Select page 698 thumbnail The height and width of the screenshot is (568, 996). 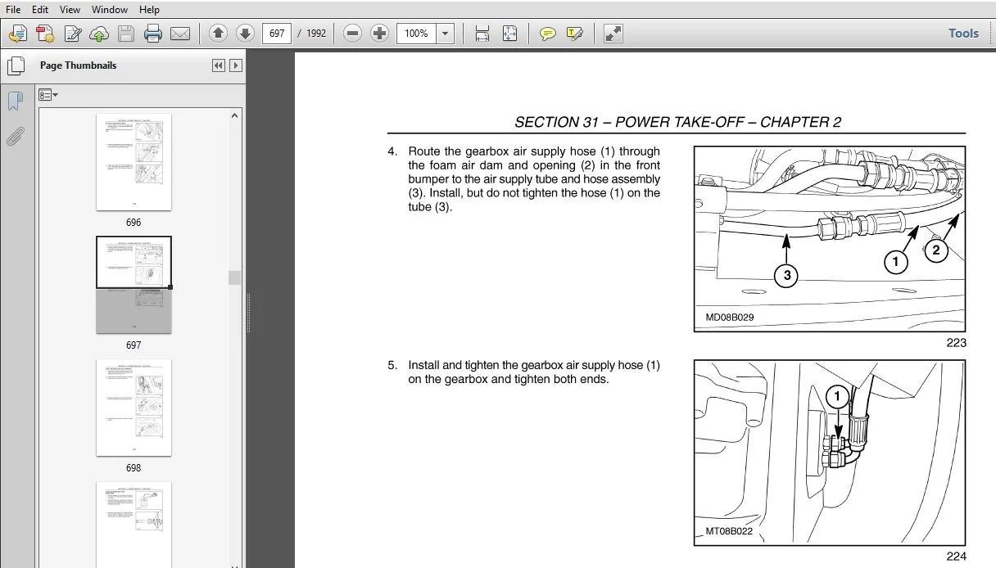(x=134, y=408)
